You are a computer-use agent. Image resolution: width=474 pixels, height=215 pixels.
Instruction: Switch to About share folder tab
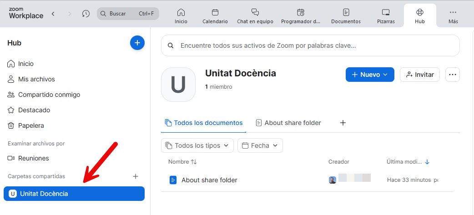[288, 123]
